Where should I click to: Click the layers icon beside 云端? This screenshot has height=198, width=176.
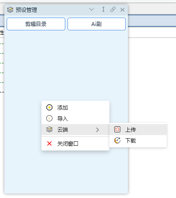click(x=49, y=130)
